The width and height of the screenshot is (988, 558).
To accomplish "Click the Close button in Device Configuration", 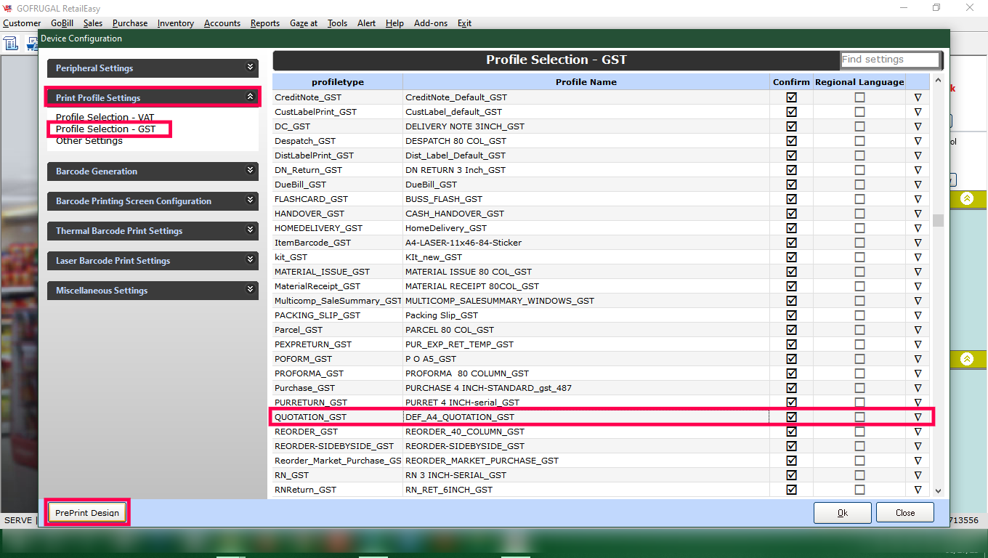I will pos(905,513).
